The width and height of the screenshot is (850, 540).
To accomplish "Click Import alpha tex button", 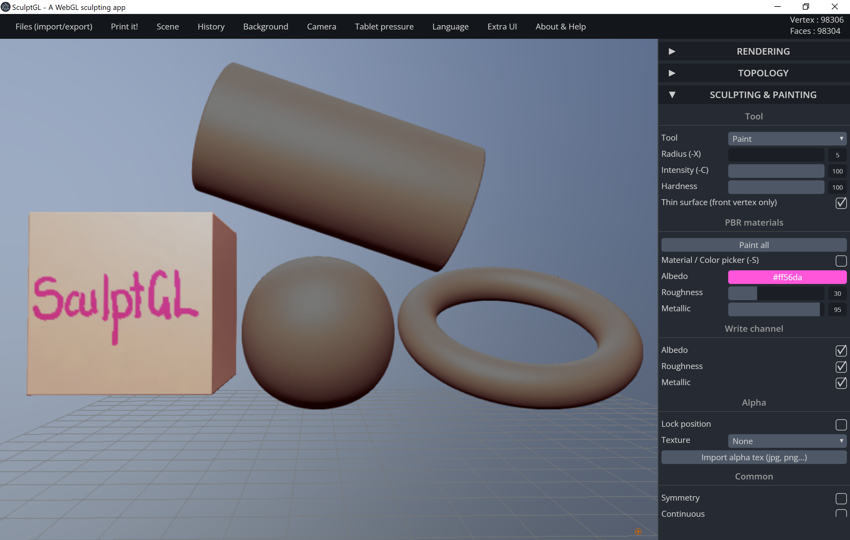I will click(754, 457).
